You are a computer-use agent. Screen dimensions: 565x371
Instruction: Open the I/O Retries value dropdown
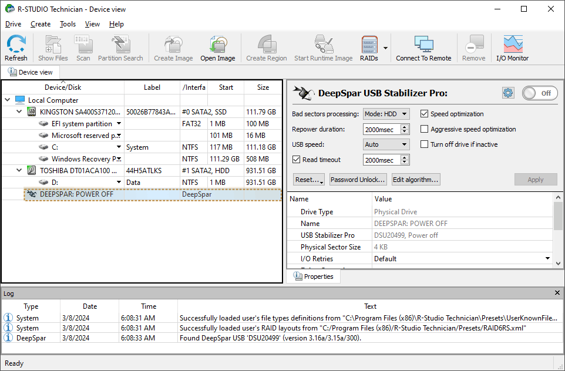point(547,258)
